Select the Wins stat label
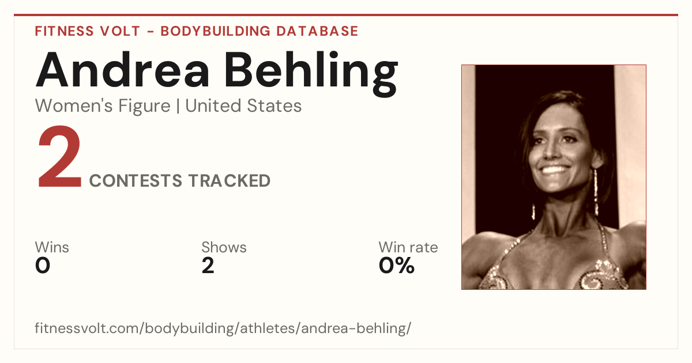 [52, 248]
